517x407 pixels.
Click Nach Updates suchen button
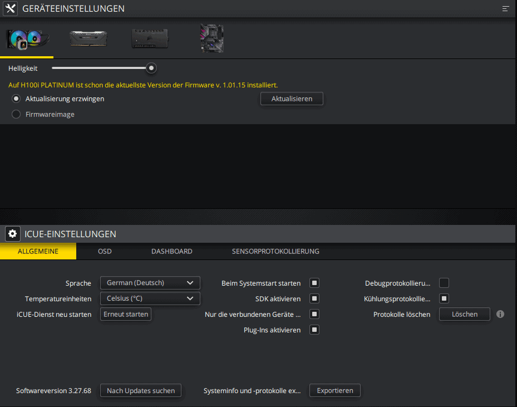(141, 390)
